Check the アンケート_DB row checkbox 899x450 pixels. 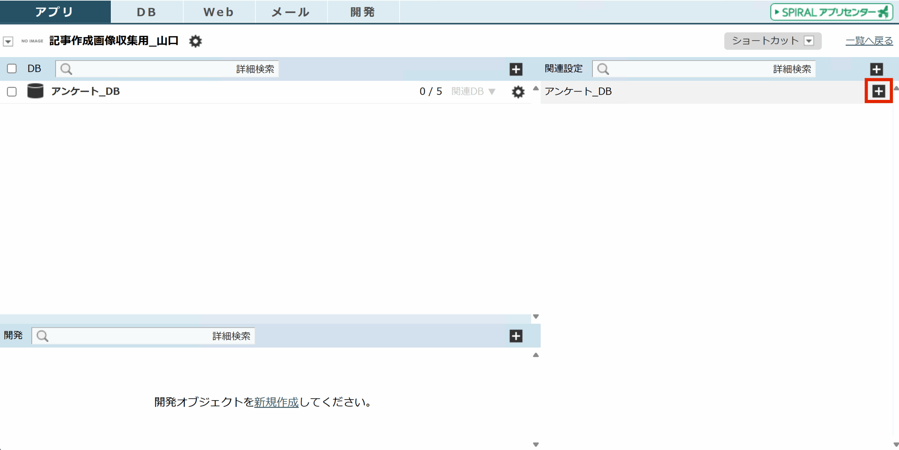[12, 91]
